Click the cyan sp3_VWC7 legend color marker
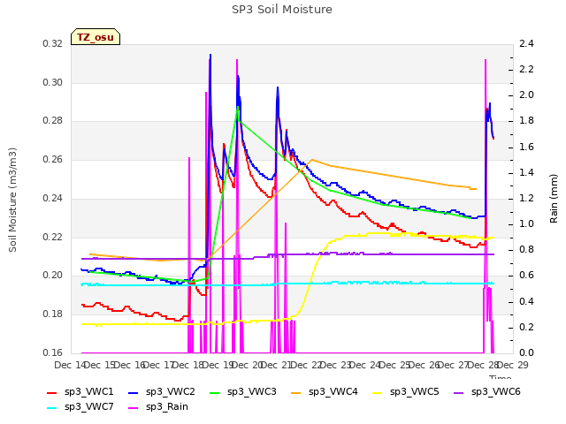This screenshot has height=424, width=566. tap(52, 408)
